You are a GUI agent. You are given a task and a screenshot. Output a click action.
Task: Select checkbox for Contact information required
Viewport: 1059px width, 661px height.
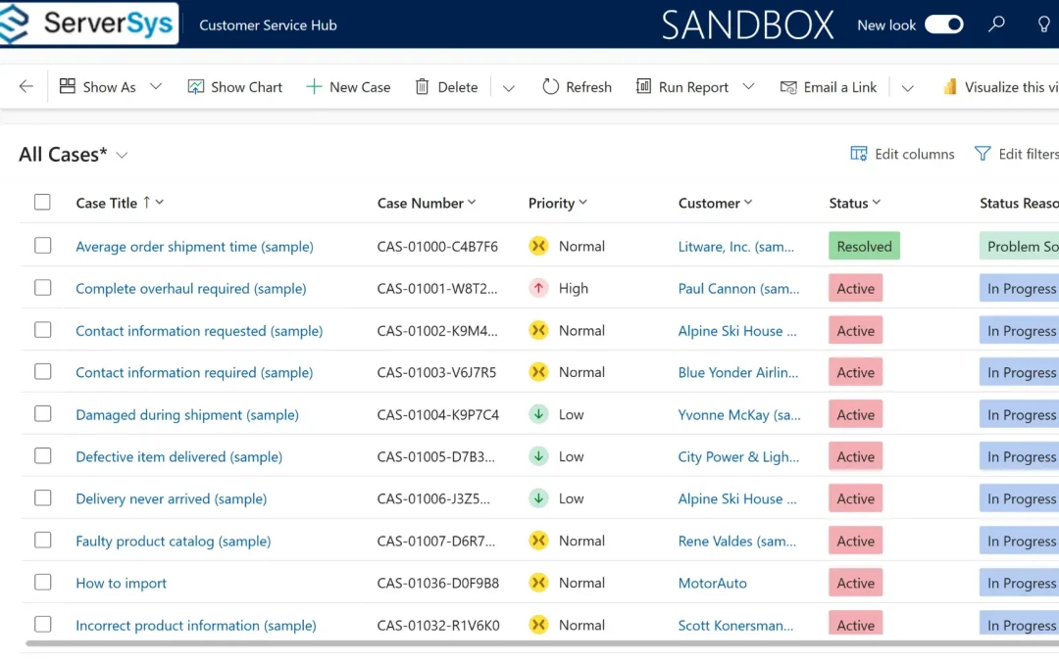42,372
